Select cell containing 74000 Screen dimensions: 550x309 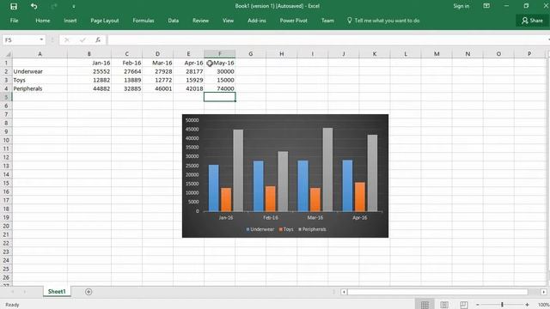coord(220,88)
